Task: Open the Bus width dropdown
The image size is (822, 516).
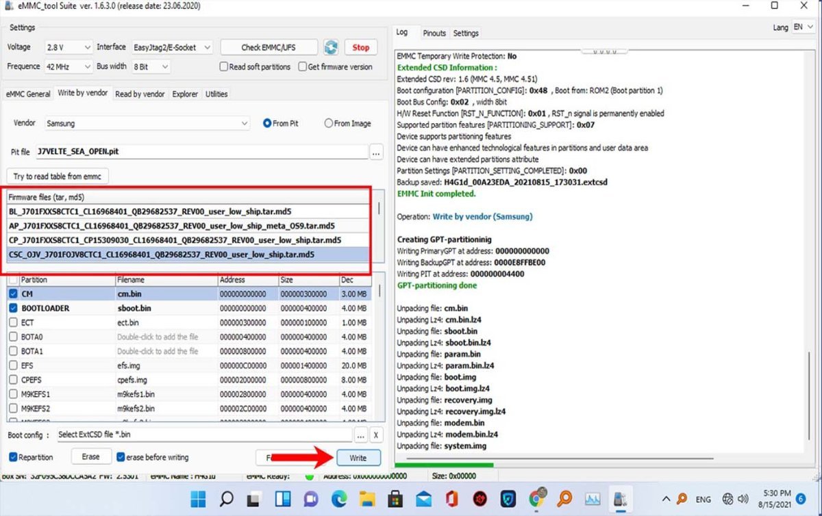Action: click(x=151, y=66)
